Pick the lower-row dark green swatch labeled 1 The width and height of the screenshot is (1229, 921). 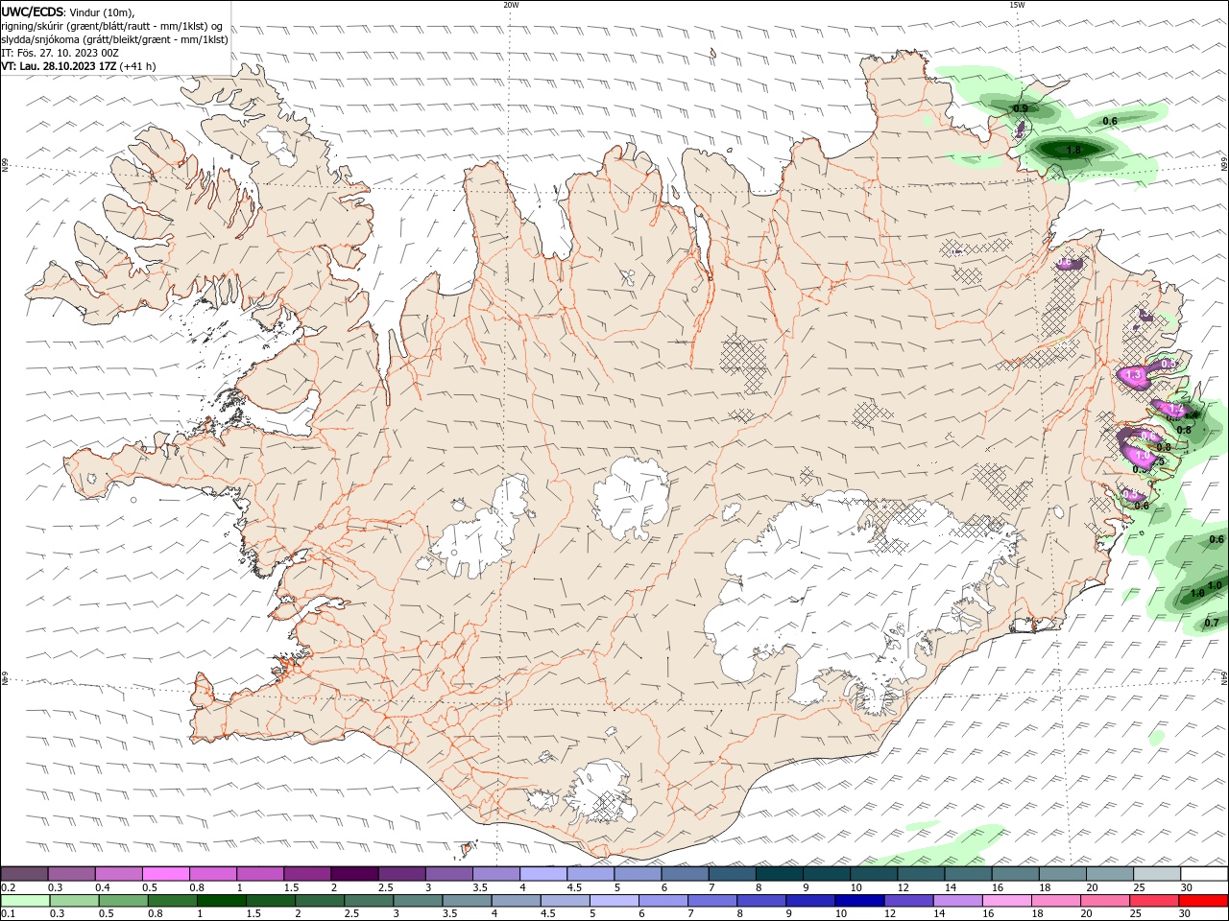click(222, 901)
